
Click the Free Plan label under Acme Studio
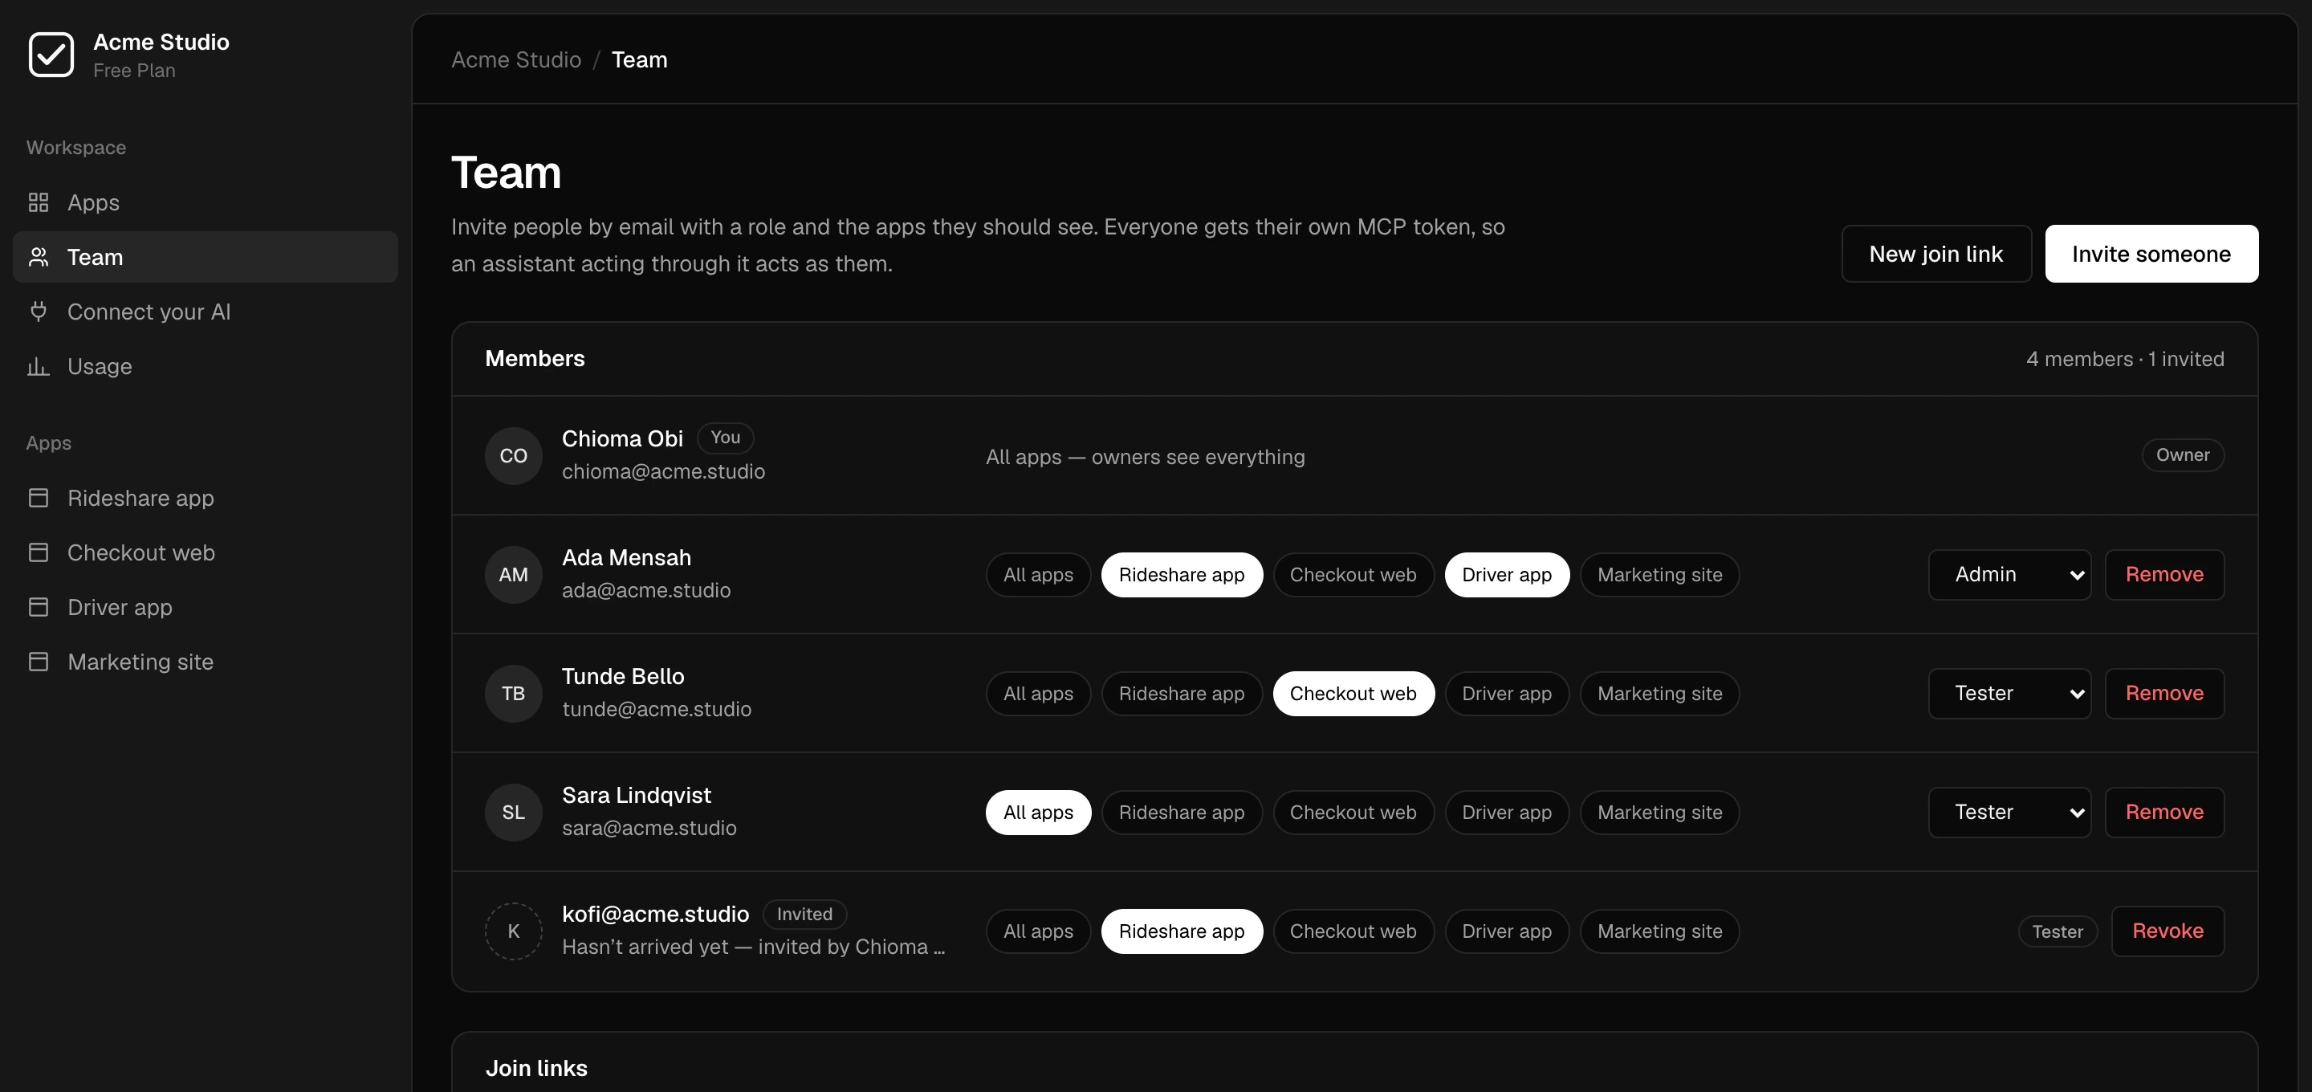click(135, 71)
